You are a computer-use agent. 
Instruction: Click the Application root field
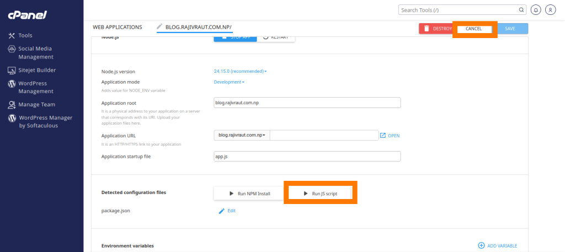tap(307, 103)
